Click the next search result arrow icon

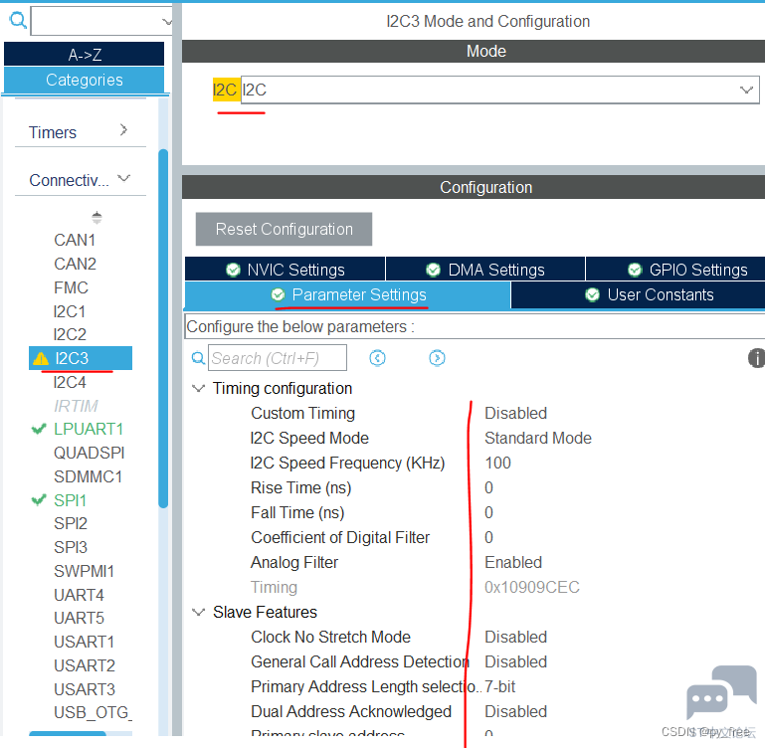[437, 358]
